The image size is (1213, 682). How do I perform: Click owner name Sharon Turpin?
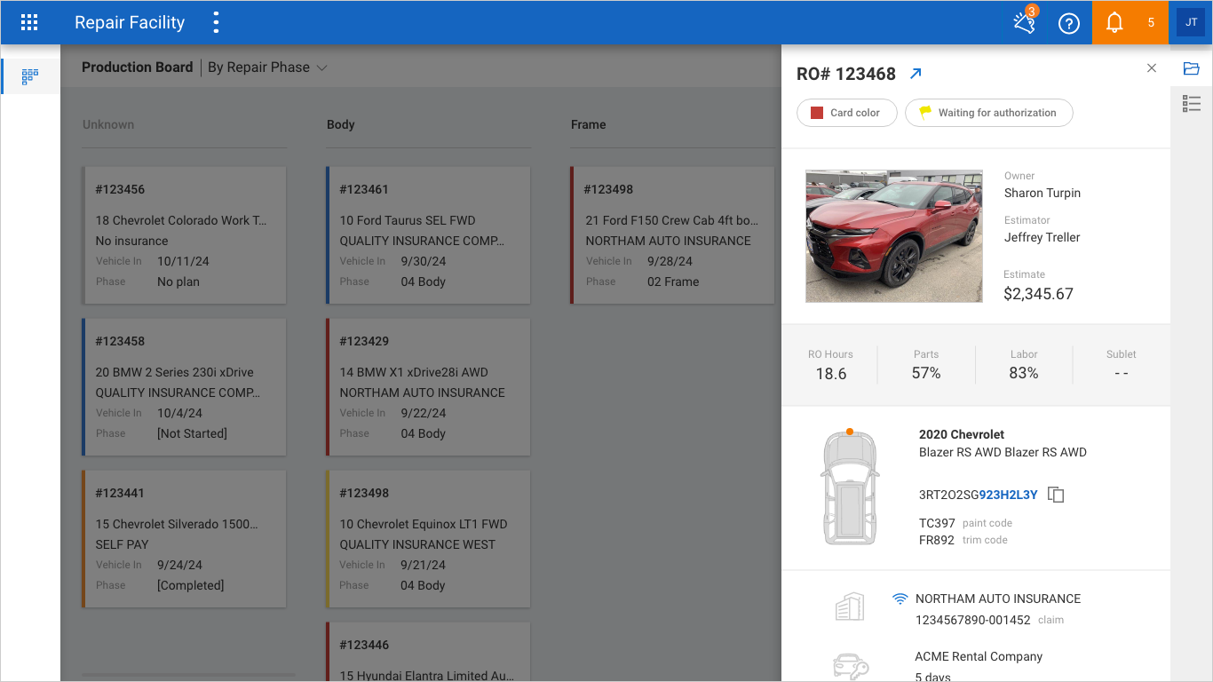click(x=1043, y=193)
